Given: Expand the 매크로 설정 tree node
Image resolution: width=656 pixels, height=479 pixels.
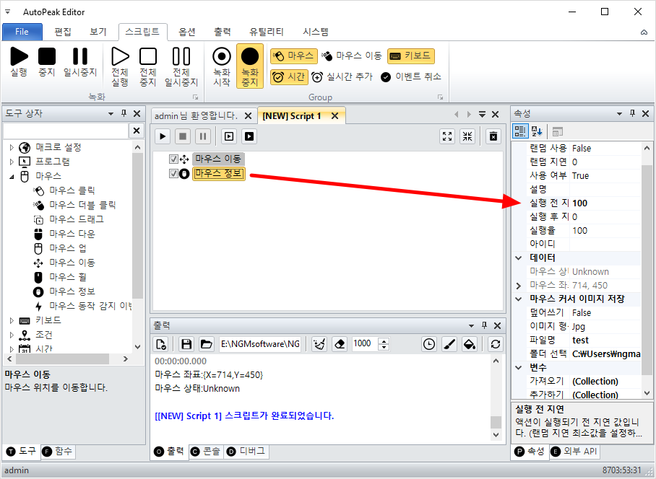Looking at the screenshot, I should click(x=12, y=147).
